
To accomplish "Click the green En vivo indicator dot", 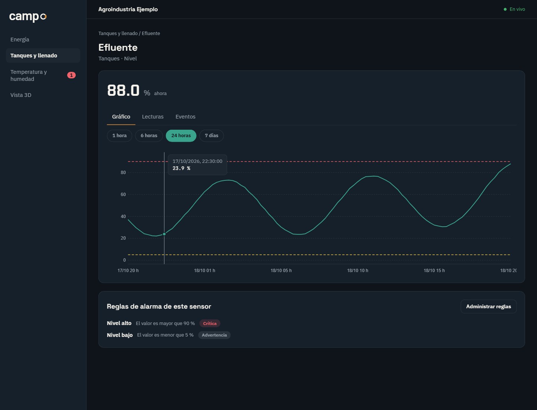I will (x=505, y=9).
